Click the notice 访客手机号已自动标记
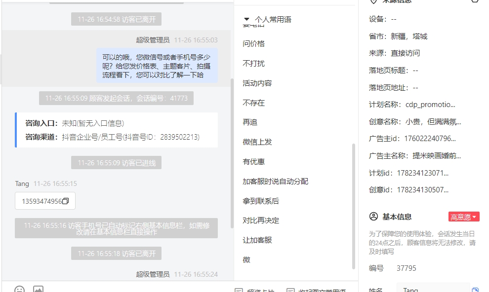 [117, 228]
